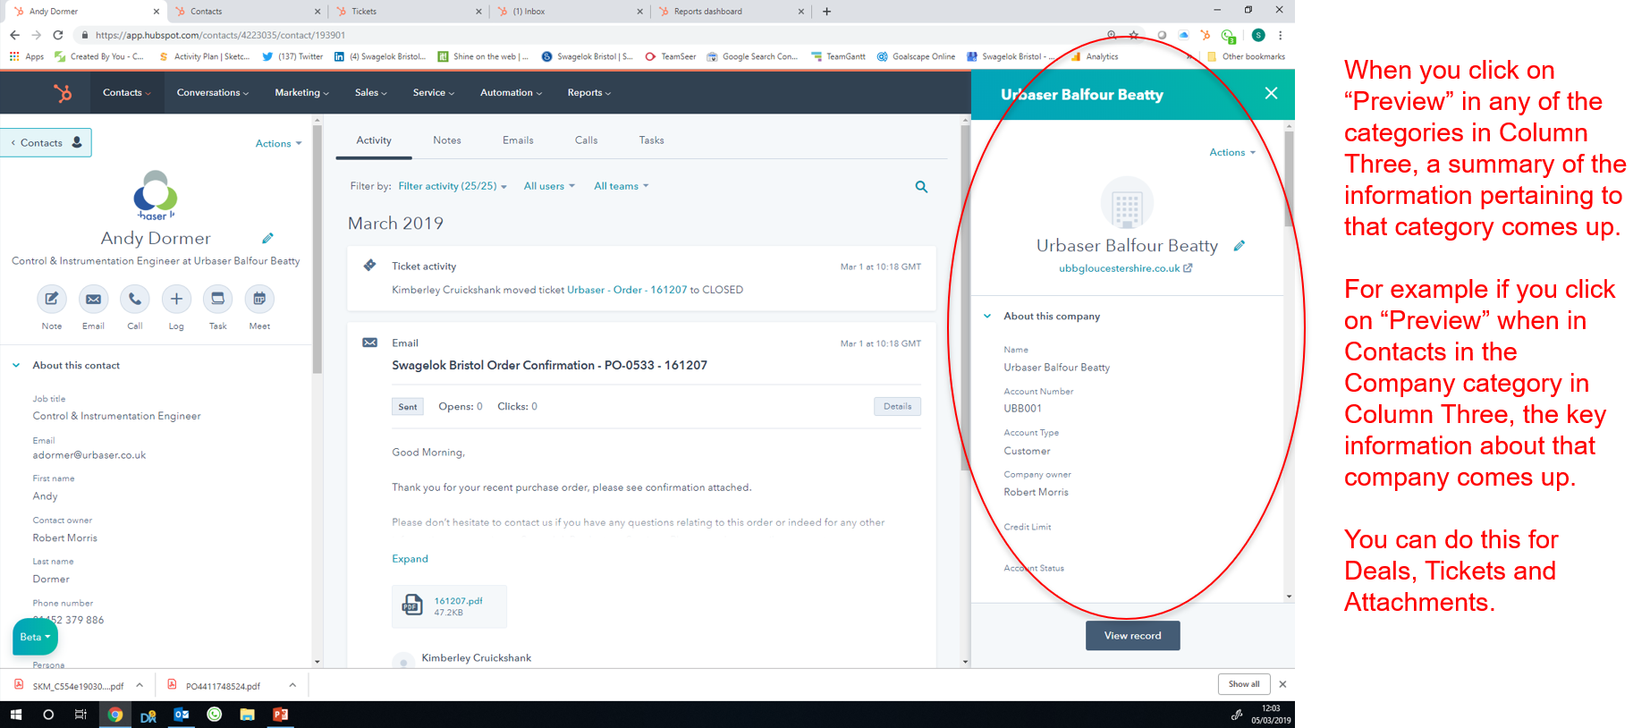Image resolution: width=1650 pixels, height=728 pixels.
Task: Click the Other bookmarks folder
Action: [x=1246, y=56]
